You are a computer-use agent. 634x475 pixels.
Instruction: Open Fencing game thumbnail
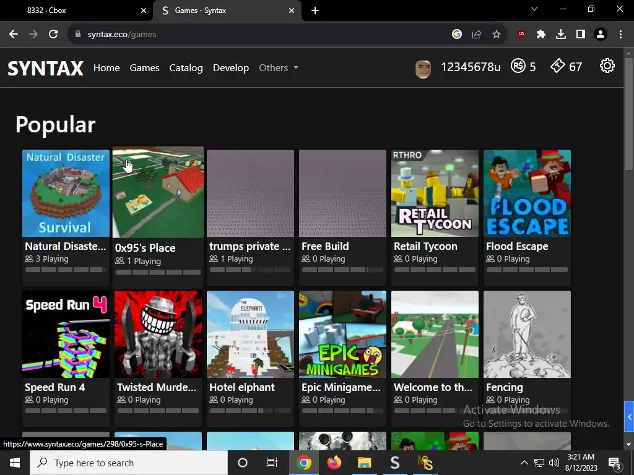point(527,334)
